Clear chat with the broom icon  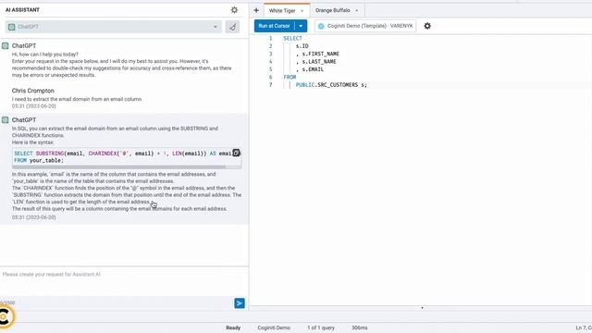(x=232, y=27)
